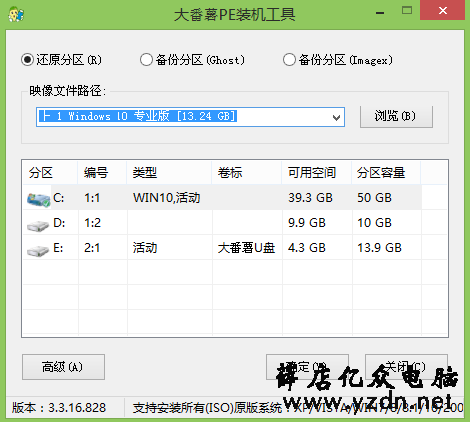Click the 高级 (A) advanced button
Screen dimensions: 470x422
[x=63, y=367]
